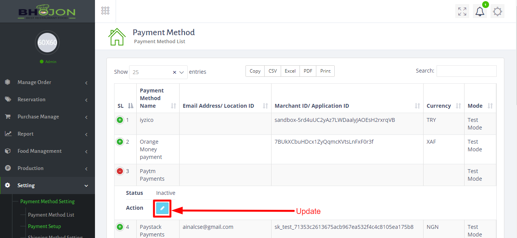
Task: Clear the entries selection with the x
Action: point(174,72)
